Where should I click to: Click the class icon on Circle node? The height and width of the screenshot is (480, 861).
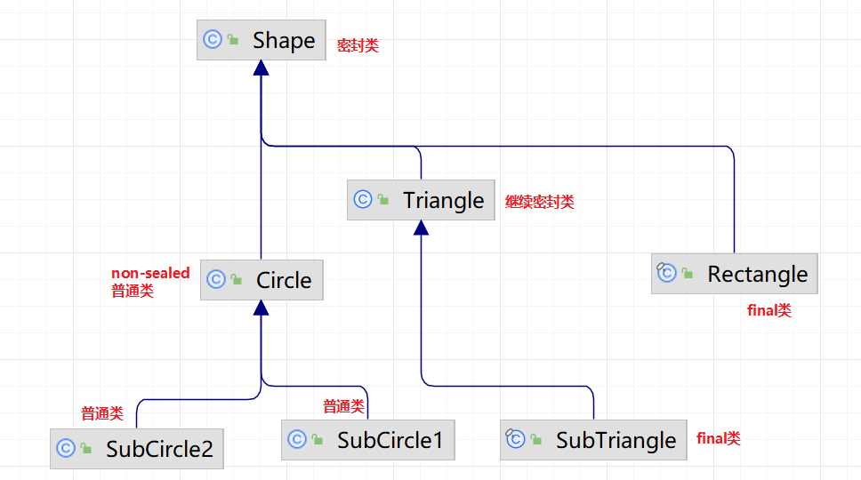(x=216, y=279)
